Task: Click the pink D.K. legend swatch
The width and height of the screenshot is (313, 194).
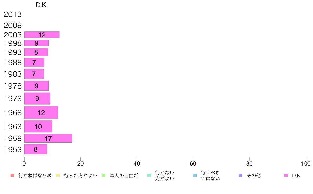Action: 286,176
